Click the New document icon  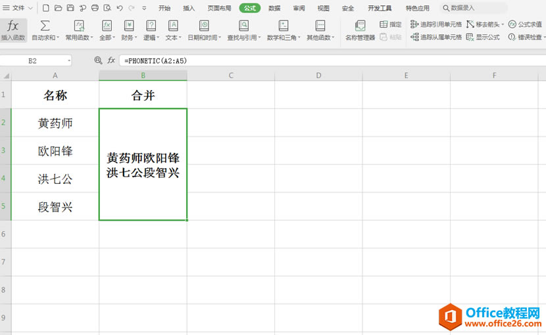click(45, 8)
